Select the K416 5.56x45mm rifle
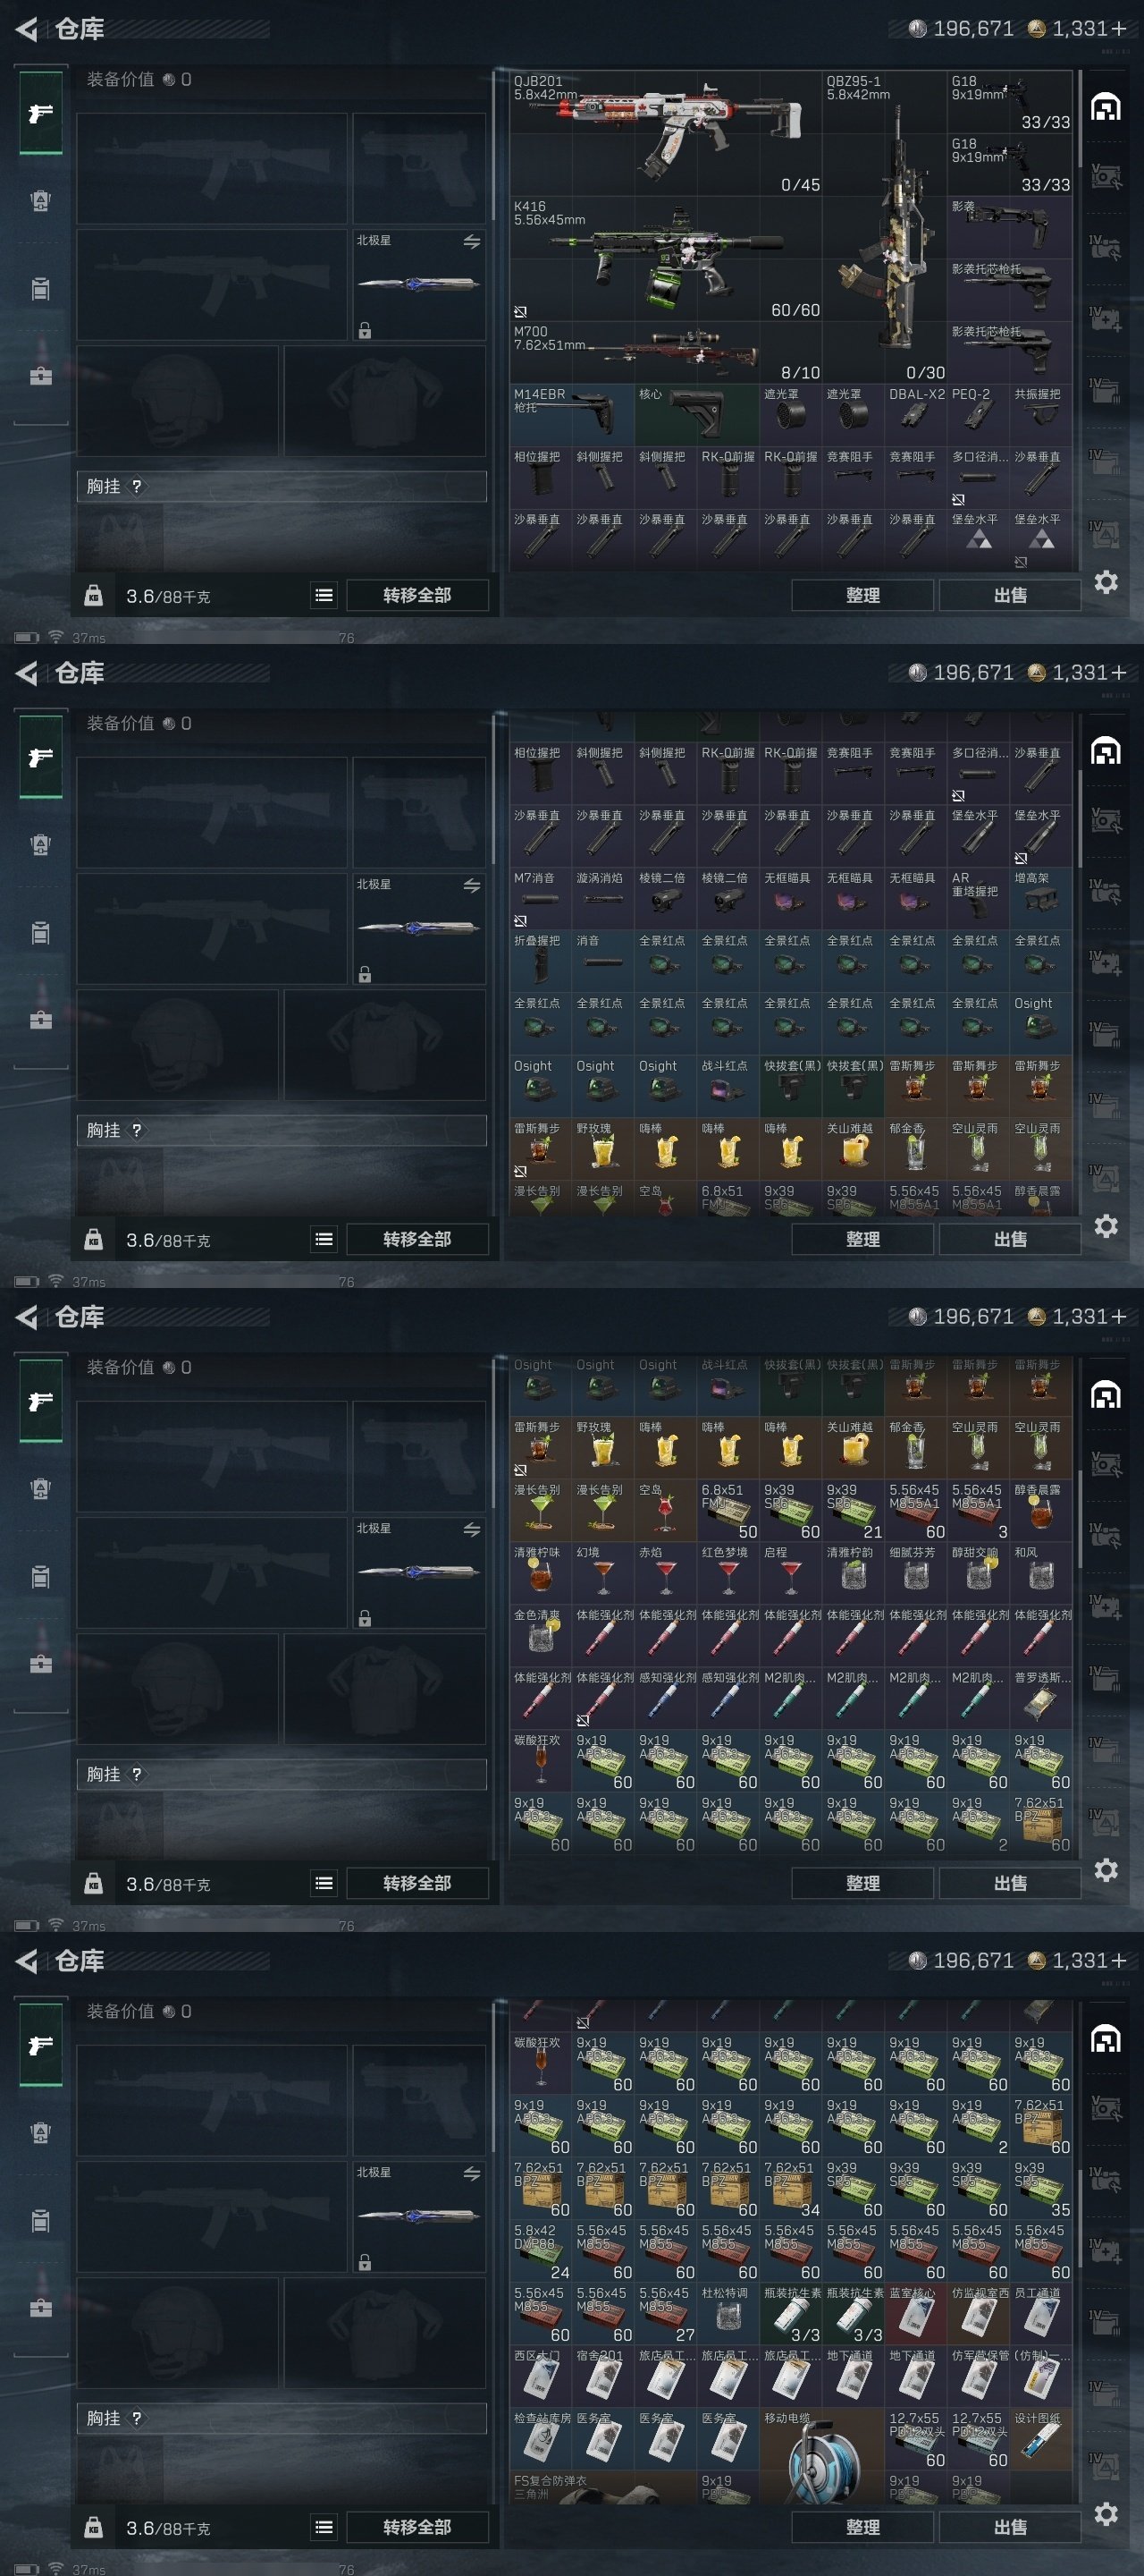This screenshot has width=1144, height=2576. [666, 258]
